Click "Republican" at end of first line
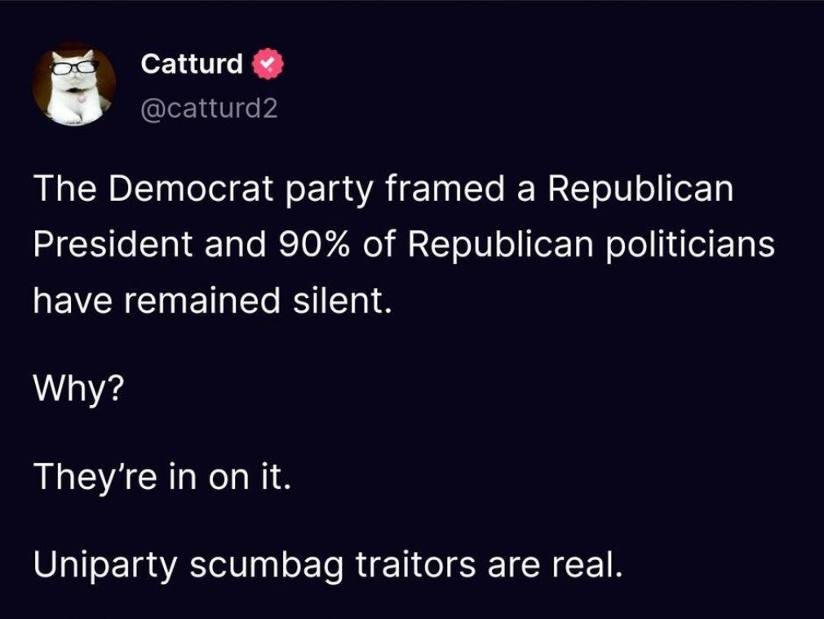Image resolution: width=824 pixels, height=619 pixels. pos(641,189)
